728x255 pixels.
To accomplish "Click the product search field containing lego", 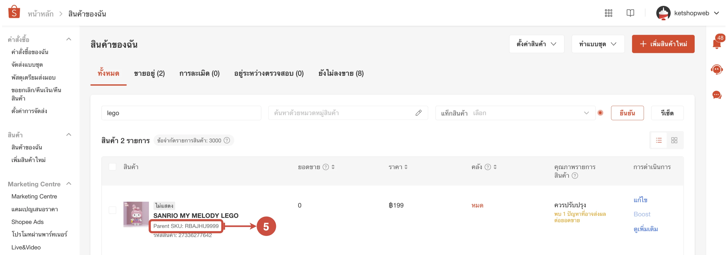I will tap(181, 113).
